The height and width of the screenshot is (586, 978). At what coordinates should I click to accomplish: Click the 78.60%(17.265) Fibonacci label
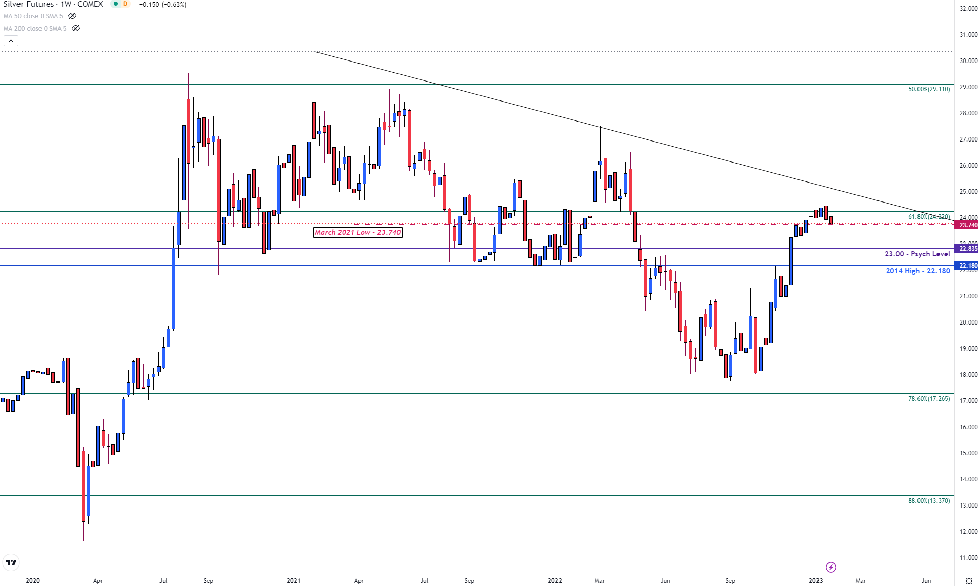click(x=929, y=399)
